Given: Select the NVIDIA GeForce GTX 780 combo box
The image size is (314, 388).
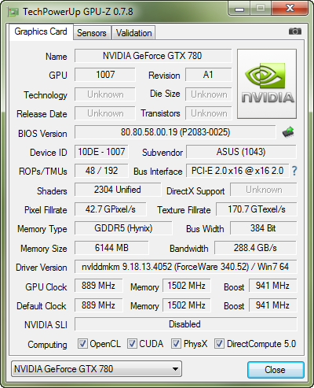Looking at the screenshot, I should click(97, 369).
